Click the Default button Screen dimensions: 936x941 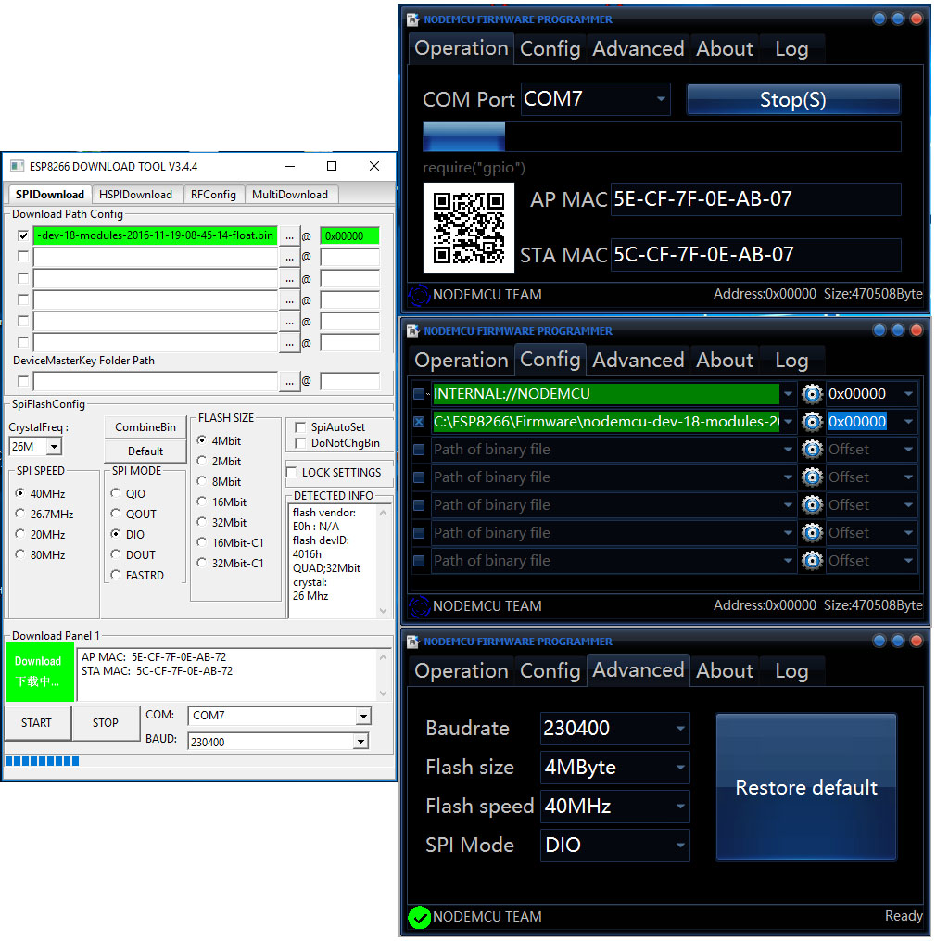click(x=145, y=451)
